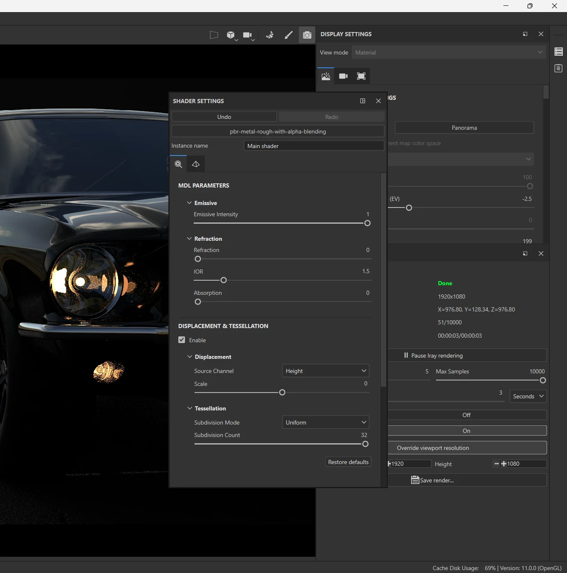Open the Source Channel Height dropdown

coord(325,371)
